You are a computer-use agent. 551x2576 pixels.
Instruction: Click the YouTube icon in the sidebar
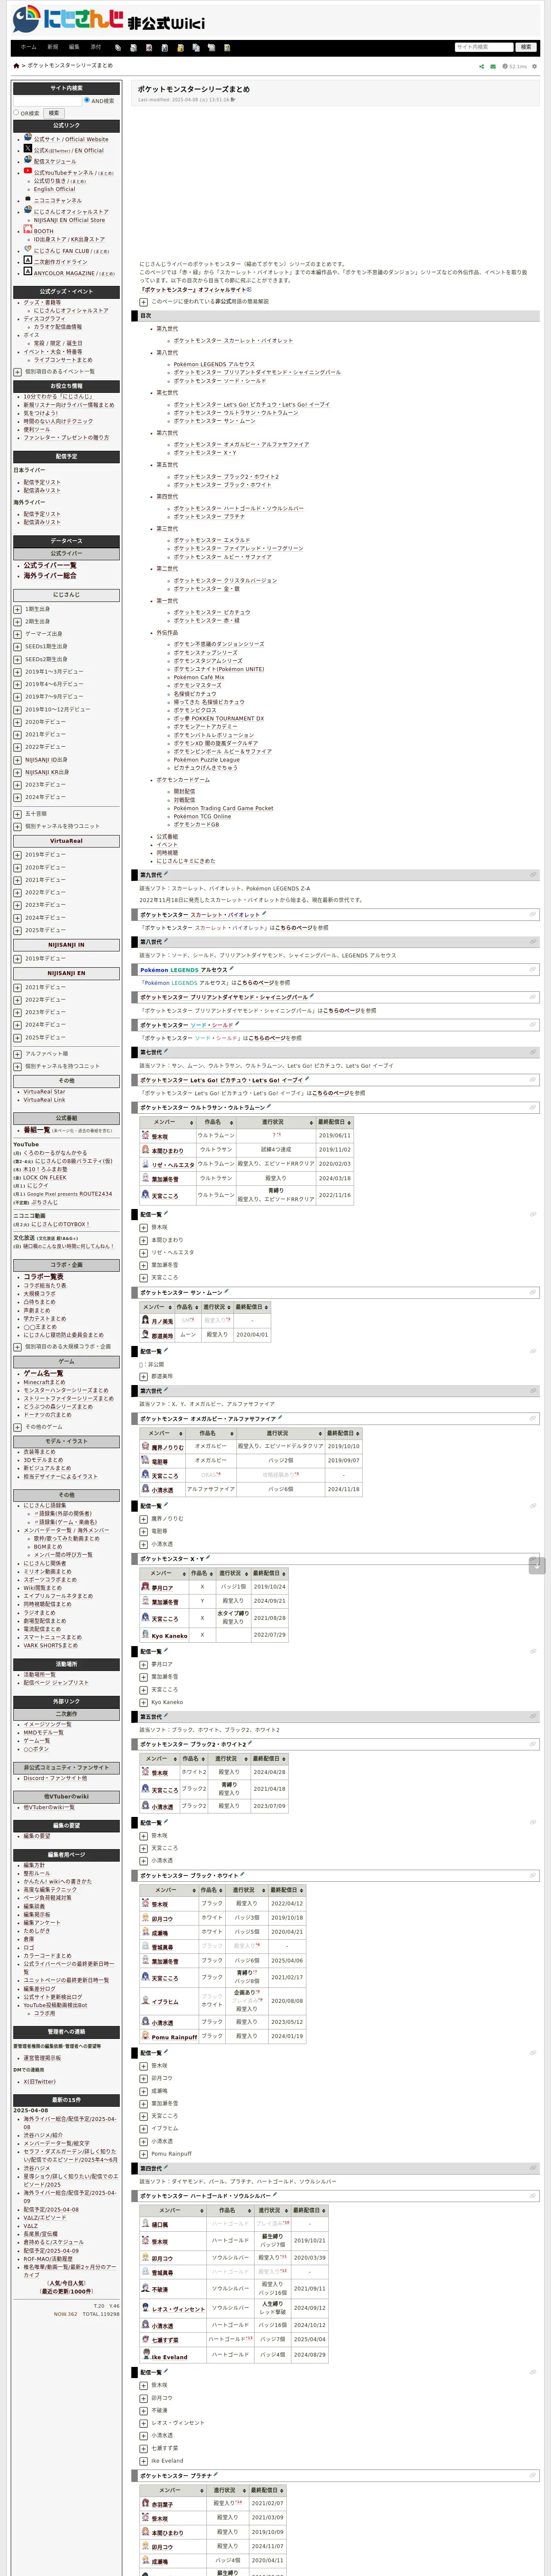[28, 171]
